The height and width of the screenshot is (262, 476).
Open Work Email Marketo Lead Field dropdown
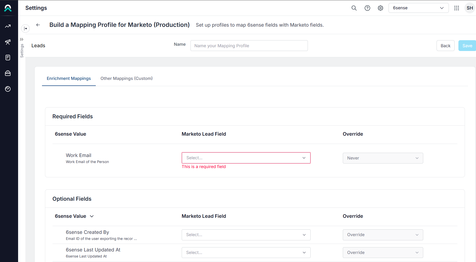click(246, 158)
